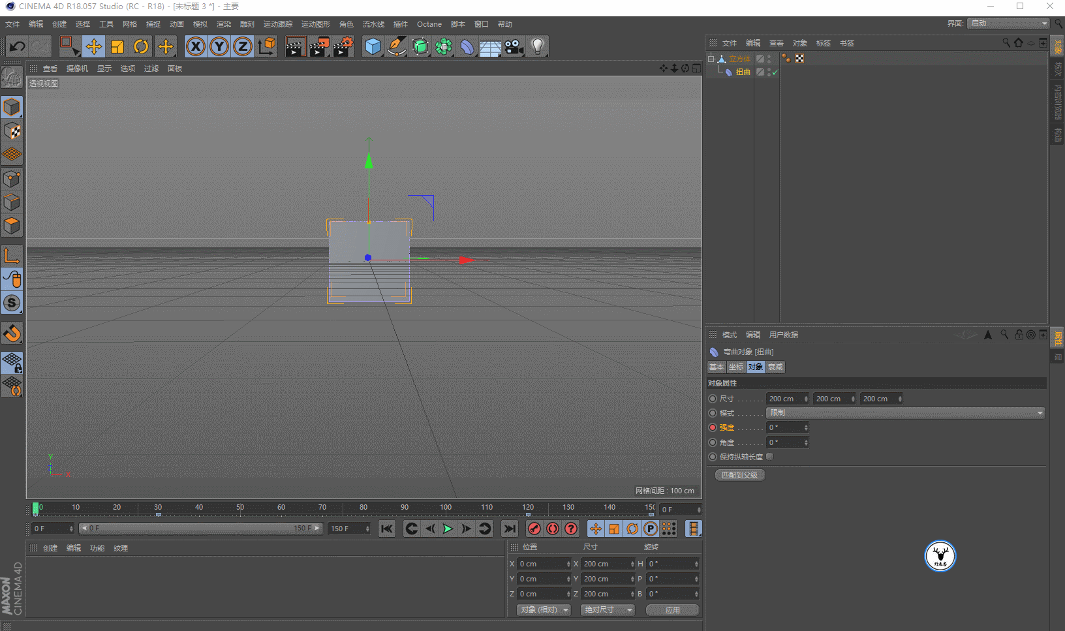Add a light bulb object
Viewport: 1065px width, 631px height.
[538, 46]
